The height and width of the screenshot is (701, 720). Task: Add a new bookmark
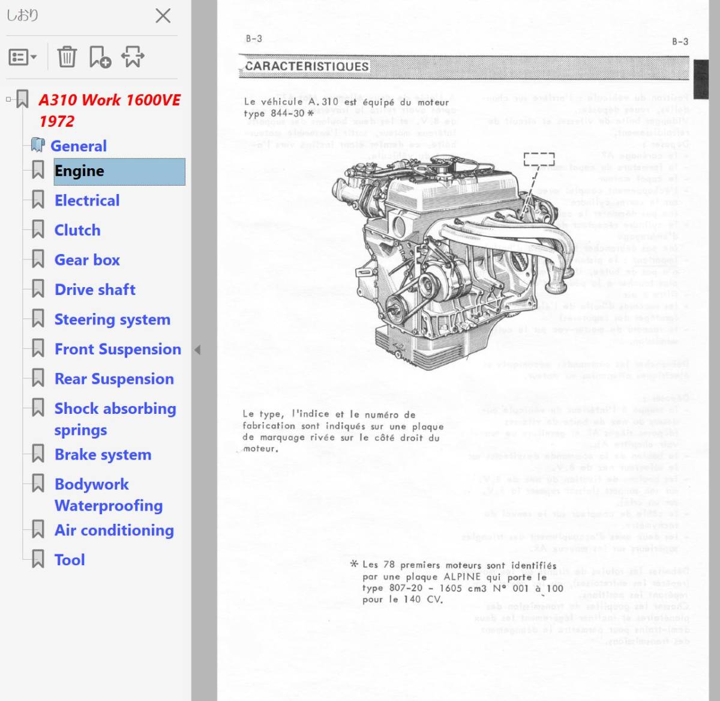click(x=100, y=57)
